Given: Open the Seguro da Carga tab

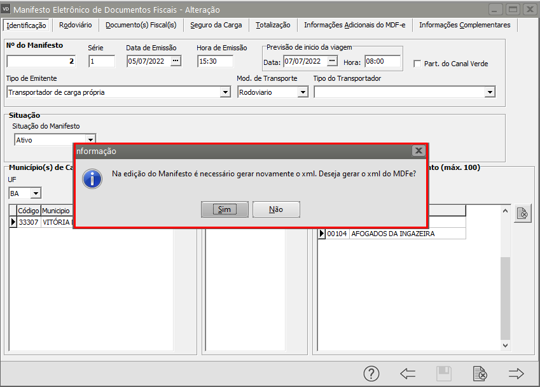Looking at the screenshot, I should [216, 25].
